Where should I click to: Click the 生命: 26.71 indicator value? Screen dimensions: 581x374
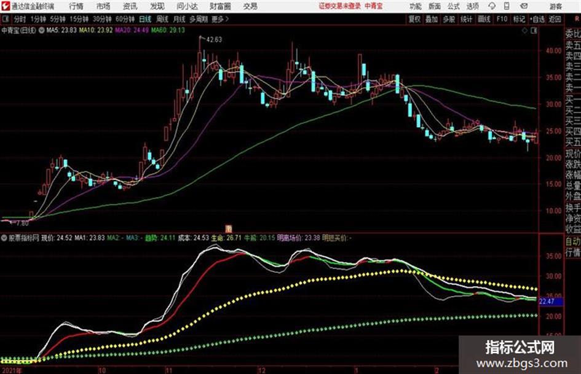(x=226, y=238)
